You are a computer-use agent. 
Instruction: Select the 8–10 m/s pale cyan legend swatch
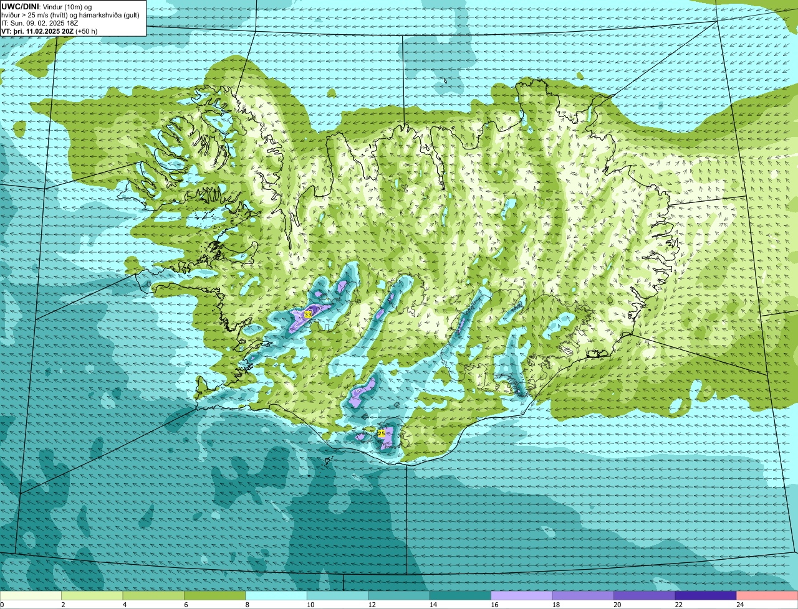click(x=276, y=595)
